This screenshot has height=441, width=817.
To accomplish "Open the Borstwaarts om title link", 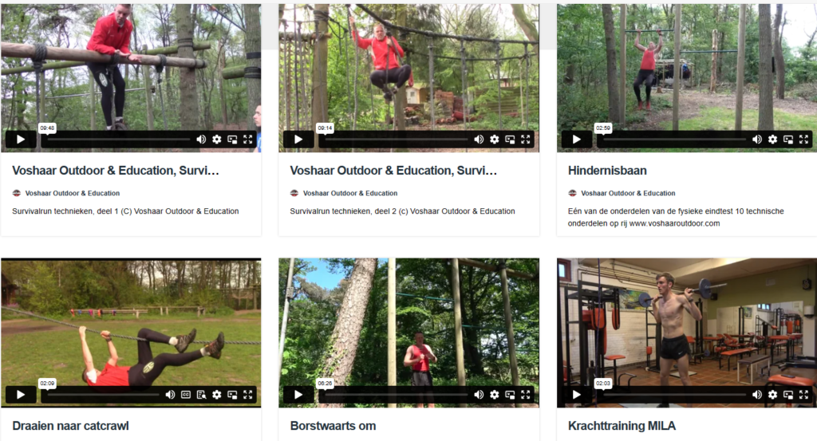I will [333, 426].
